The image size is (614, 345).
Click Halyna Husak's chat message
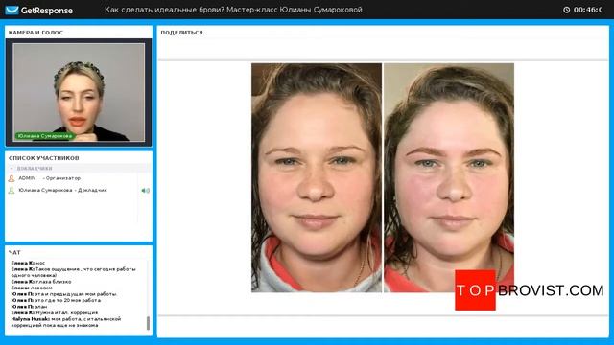tap(66, 322)
